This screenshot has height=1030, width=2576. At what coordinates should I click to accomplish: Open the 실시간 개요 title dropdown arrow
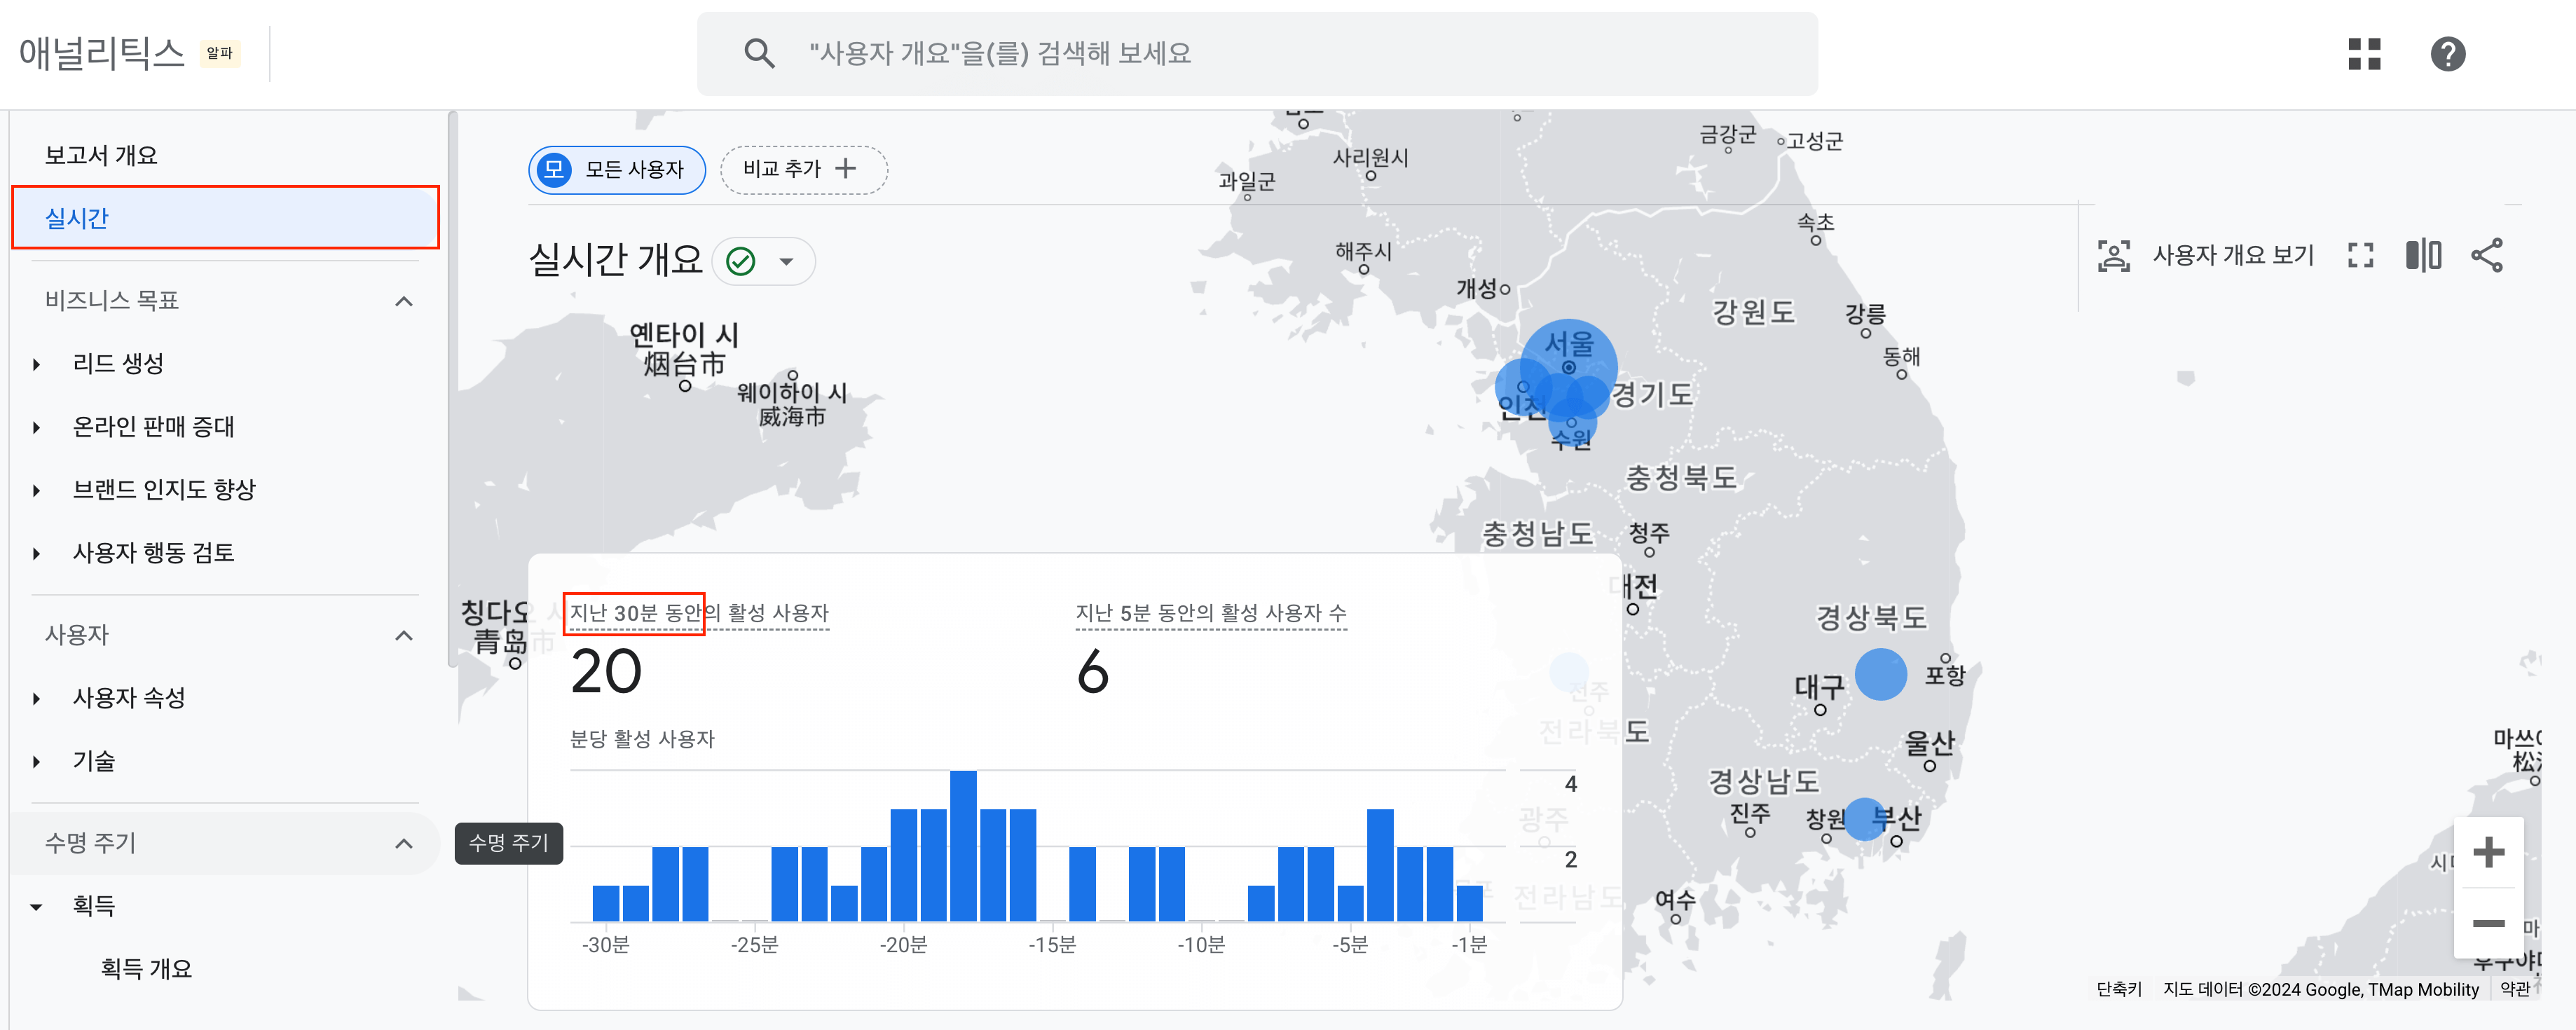(x=787, y=261)
